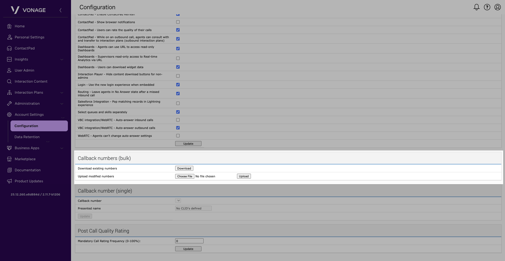Expand the Administration menu chevron
This screenshot has width=505, height=261.
click(62, 104)
